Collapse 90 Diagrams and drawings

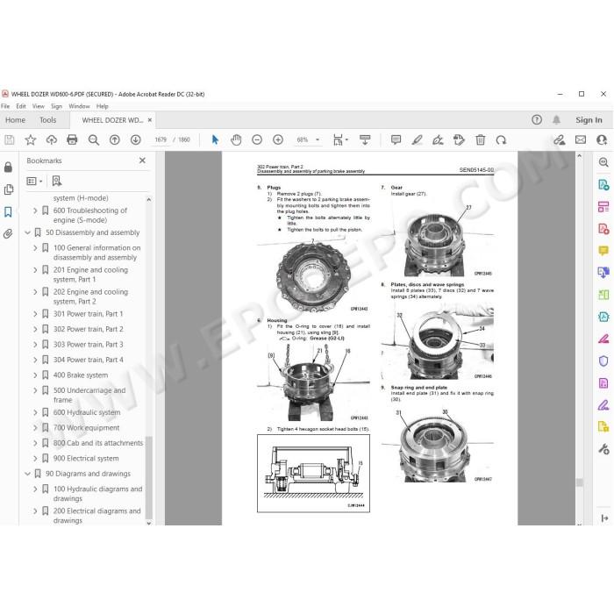27,474
